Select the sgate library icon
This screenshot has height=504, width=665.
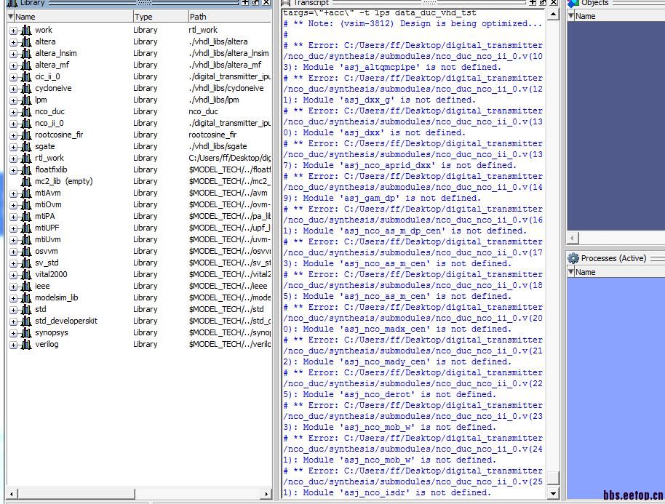(26, 147)
